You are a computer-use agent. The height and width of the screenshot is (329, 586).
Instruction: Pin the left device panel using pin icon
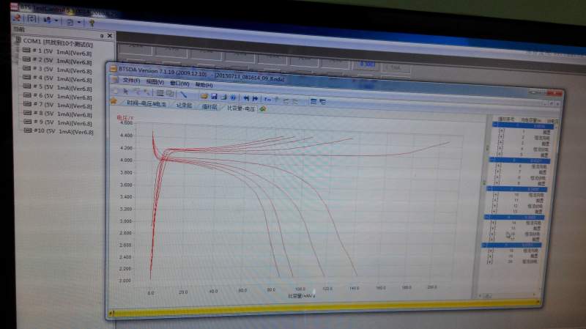pyautogui.click(x=102, y=35)
